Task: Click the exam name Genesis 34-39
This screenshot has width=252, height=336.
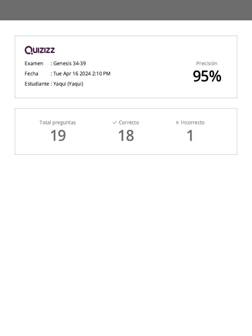Action: [x=70, y=63]
